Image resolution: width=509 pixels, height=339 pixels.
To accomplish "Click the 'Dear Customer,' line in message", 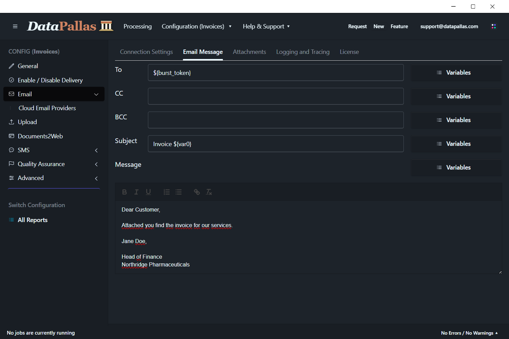I will click(x=141, y=210).
